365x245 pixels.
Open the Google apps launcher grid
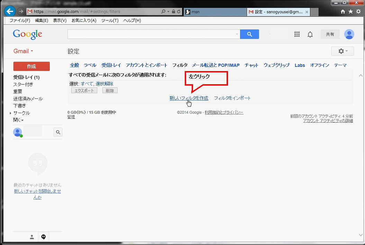pyautogui.click(x=297, y=34)
